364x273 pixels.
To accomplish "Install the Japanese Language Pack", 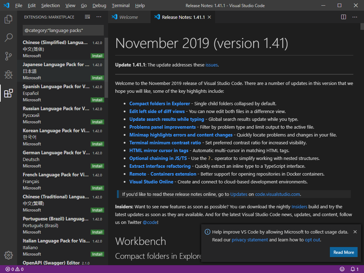I will [x=97, y=78].
